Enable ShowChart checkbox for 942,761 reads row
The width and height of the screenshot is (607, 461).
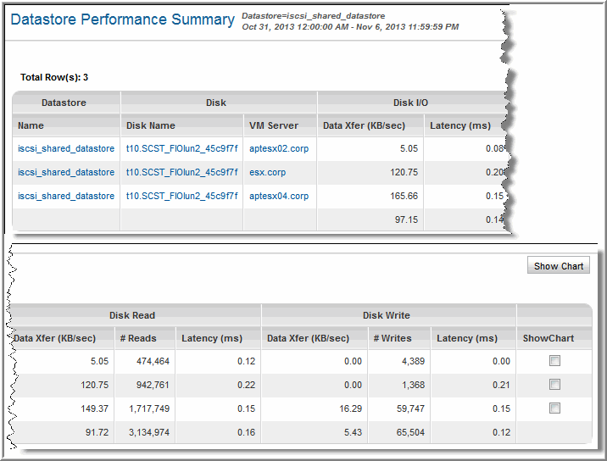pyautogui.click(x=554, y=385)
